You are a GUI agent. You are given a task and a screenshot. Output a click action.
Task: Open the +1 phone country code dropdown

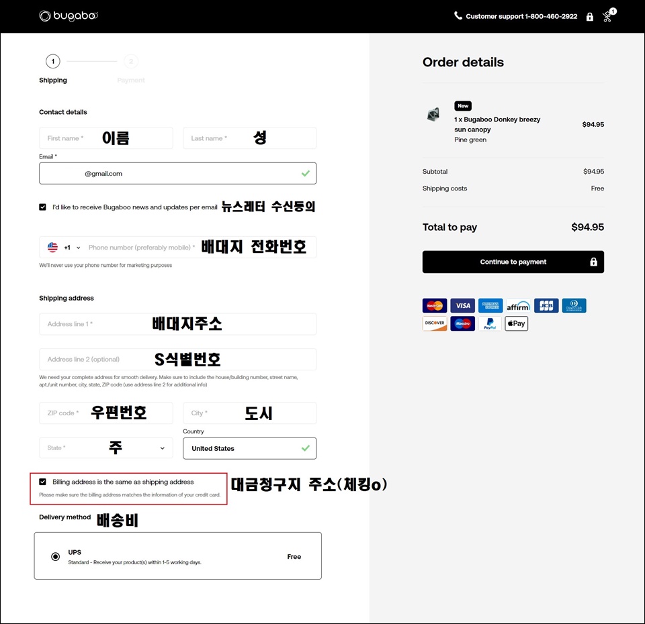[x=72, y=248]
